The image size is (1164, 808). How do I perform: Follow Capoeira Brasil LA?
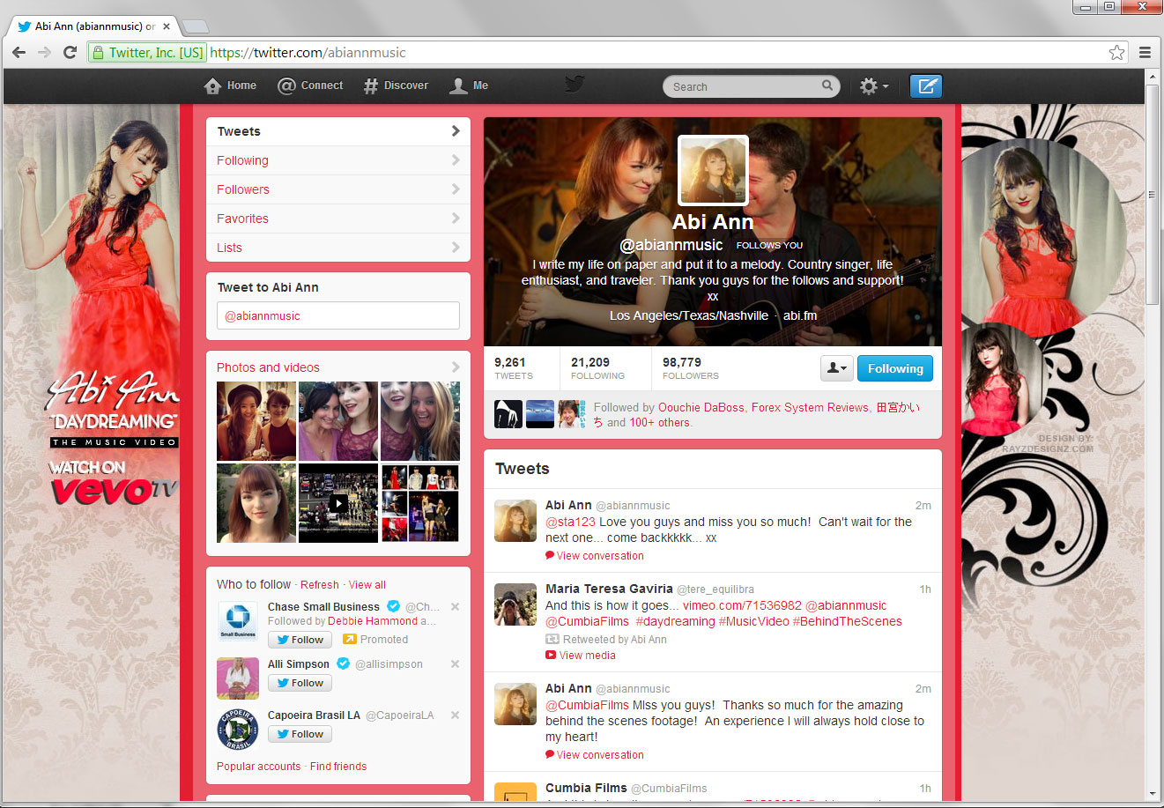(x=300, y=734)
